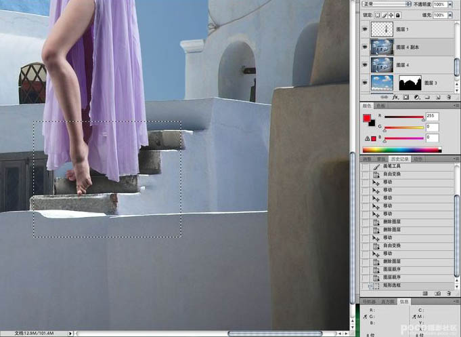Open the fx layer style button
The image size is (461, 337).
(395, 97)
